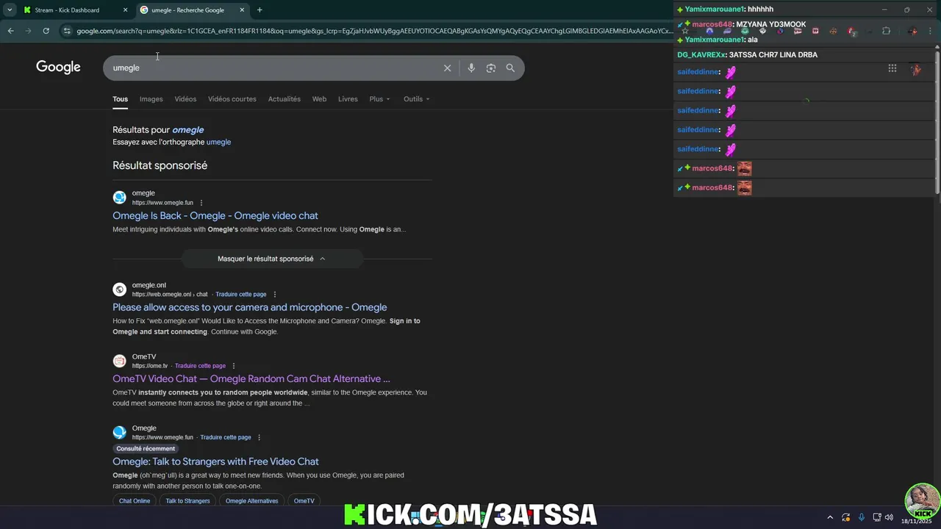This screenshot has height=529, width=941.
Task: Open more options for the sponsored omegle.fun result
Action: point(201,203)
